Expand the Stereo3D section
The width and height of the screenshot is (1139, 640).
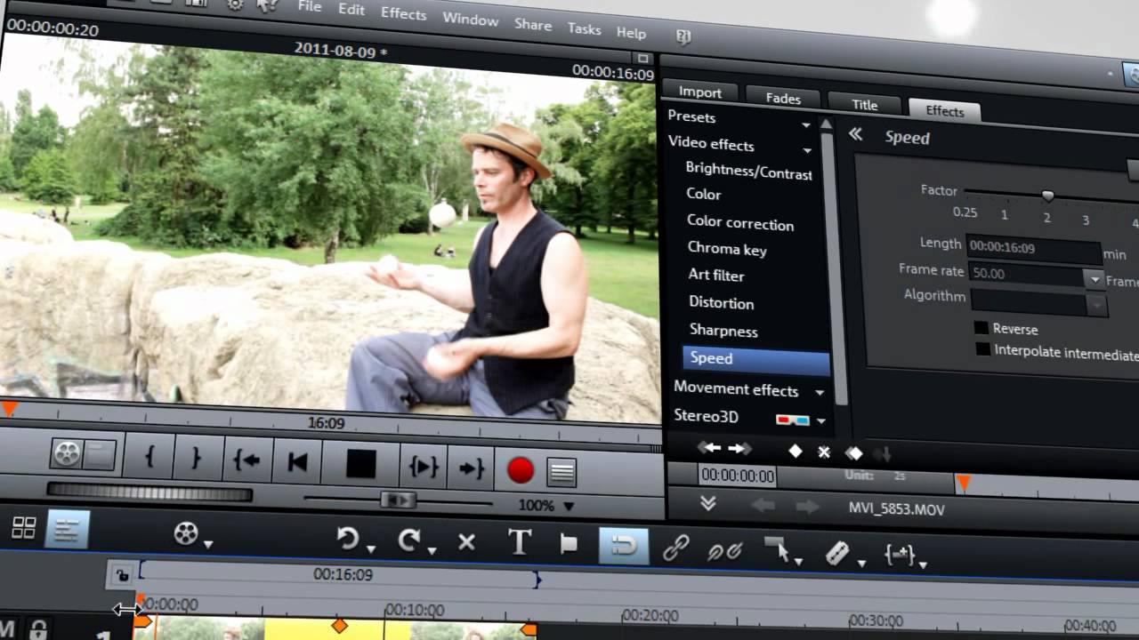click(x=821, y=421)
